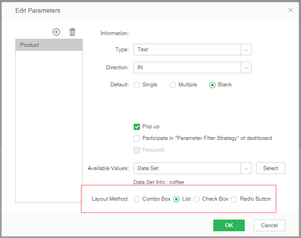Pick Radio Button layout method
Image resolution: width=301 pixels, height=238 pixels.
(x=234, y=199)
